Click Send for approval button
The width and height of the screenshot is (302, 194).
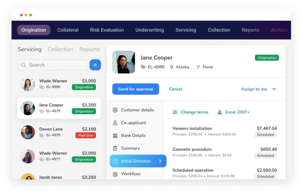pos(136,89)
